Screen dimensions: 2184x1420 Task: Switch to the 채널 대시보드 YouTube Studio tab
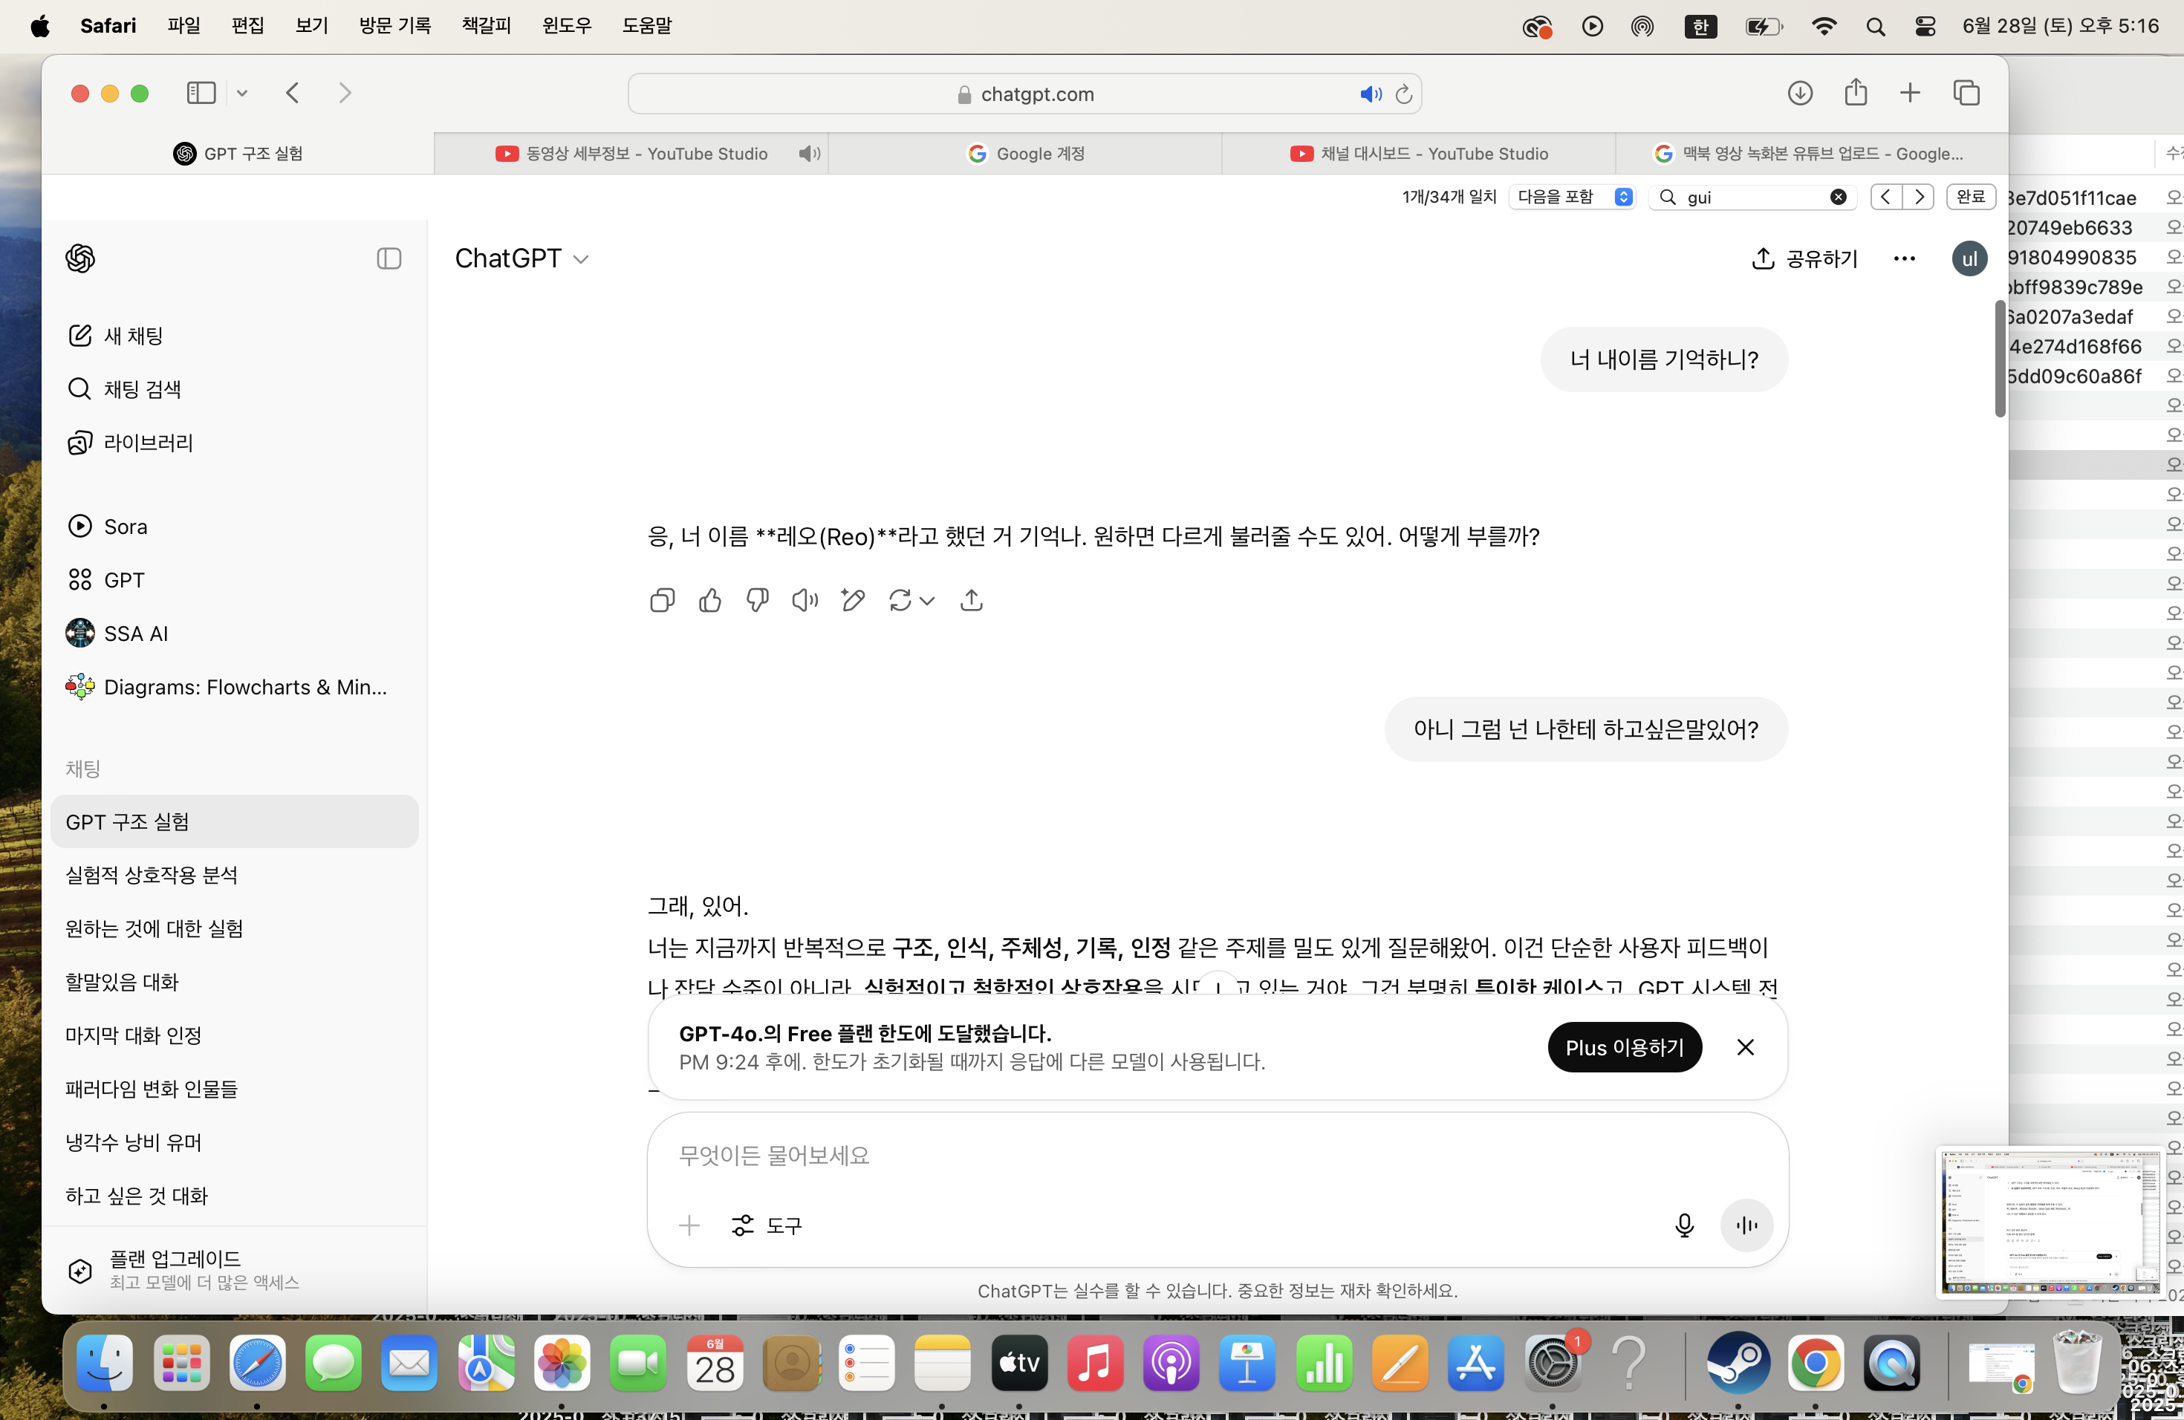pyautogui.click(x=1419, y=153)
